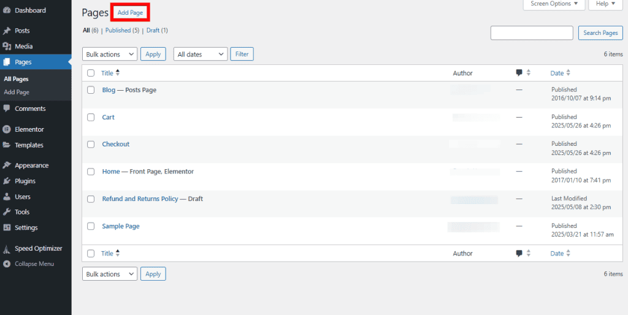Toggle the footer select-all checkbox

91,253
